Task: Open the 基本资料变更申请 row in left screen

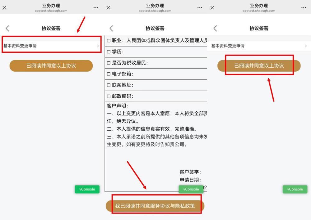Action: click(x=47, y=46)
